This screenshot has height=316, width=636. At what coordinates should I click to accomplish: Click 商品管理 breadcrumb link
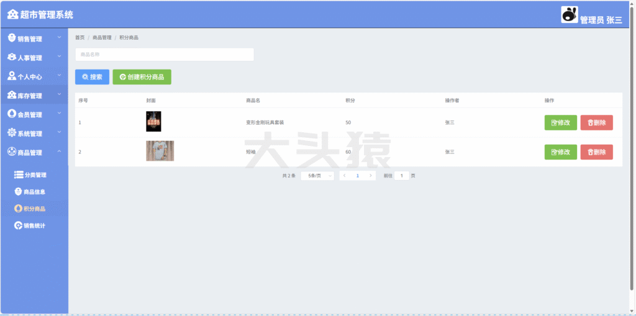102,37
